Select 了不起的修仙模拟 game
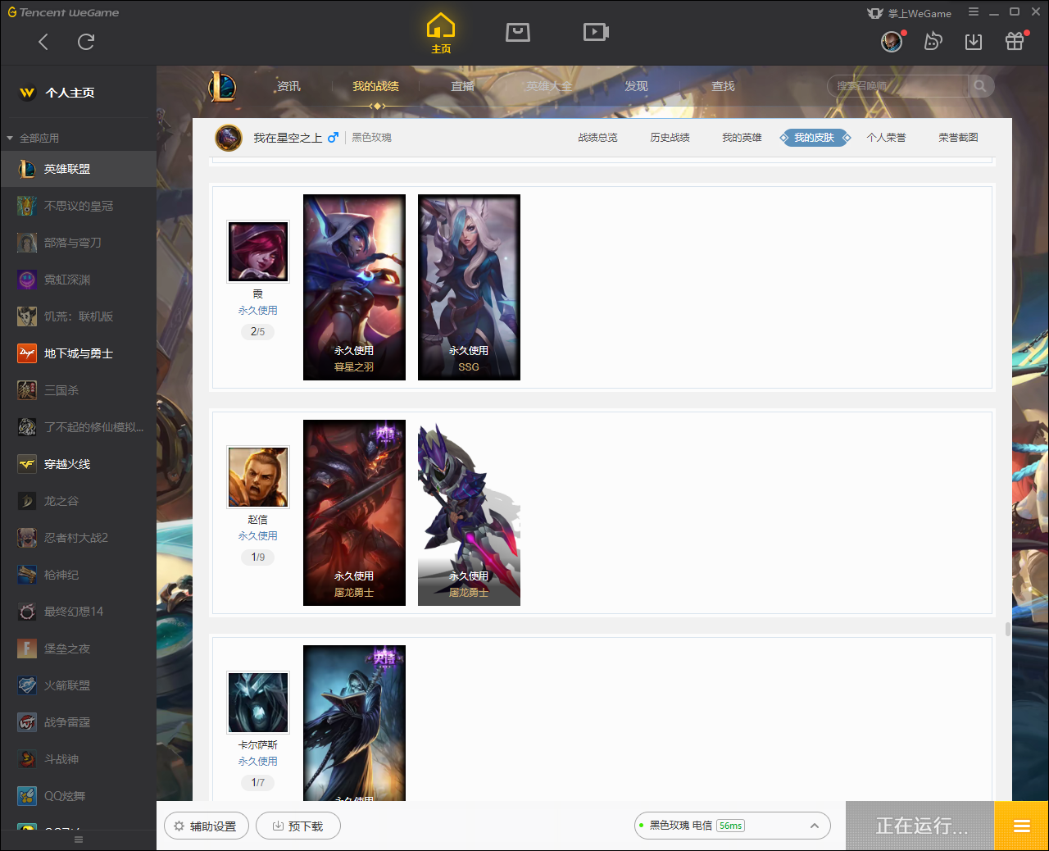 coord(78,427)
